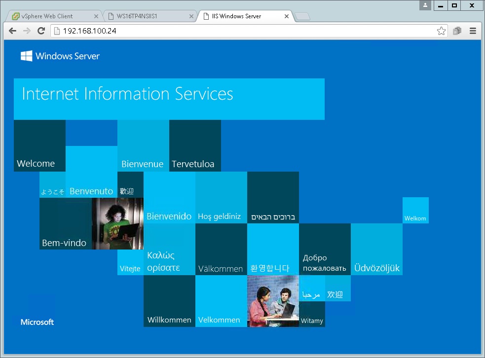Bookmark this page with the star icon
The width and height of the screenshot is (485, 358).
click(x=441, y=31)
